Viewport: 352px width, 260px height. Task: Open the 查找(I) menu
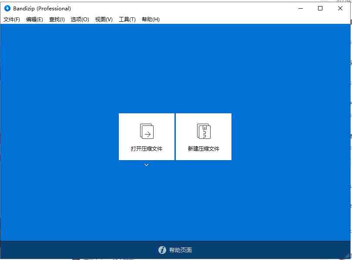(57, 19)
